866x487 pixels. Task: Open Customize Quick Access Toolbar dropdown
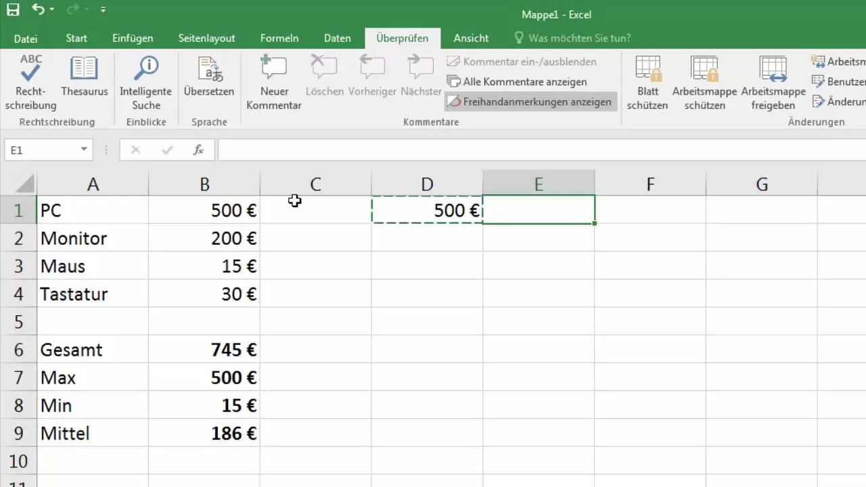click(103, 10)
